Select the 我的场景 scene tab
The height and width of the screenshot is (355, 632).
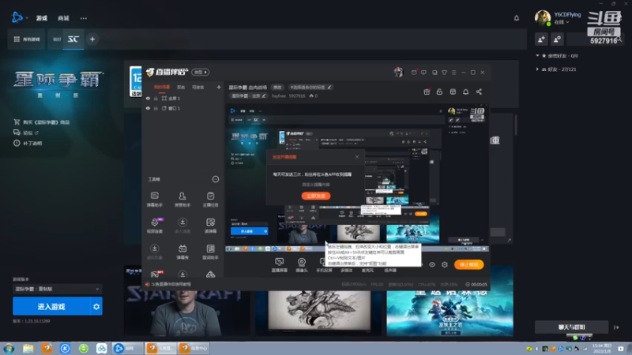(162, 88)
